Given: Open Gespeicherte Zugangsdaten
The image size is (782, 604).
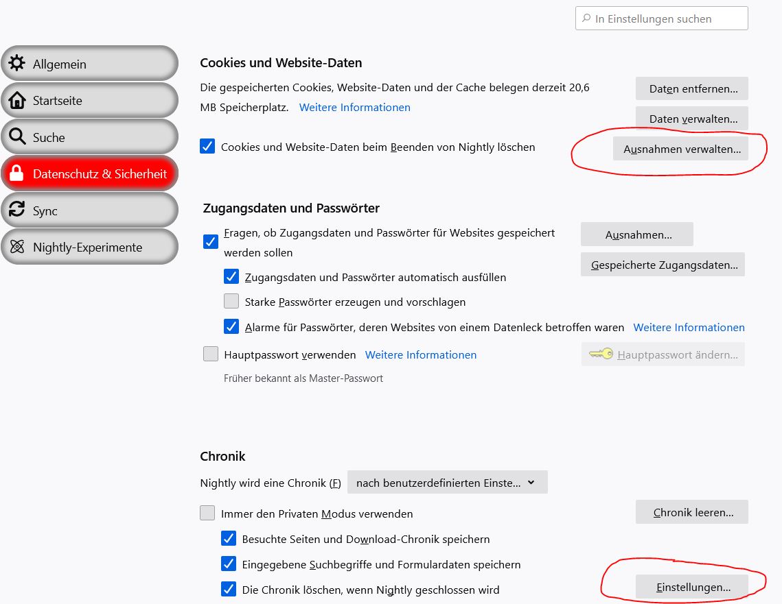Looking at the screenshot, I should [663, 265].
